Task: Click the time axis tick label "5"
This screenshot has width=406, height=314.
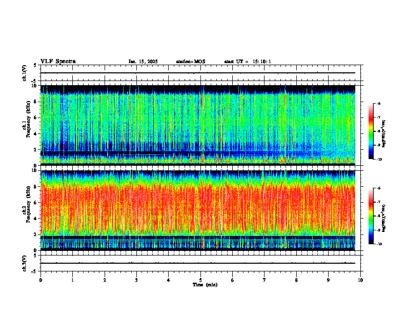Action: [x=200, y=280]
